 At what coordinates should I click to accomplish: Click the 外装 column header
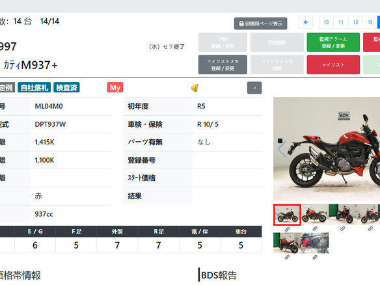117,232
